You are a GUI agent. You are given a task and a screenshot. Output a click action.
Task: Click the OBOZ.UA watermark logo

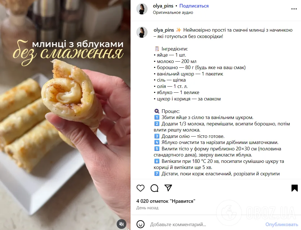pyautogui.click(x=257, y=212)
